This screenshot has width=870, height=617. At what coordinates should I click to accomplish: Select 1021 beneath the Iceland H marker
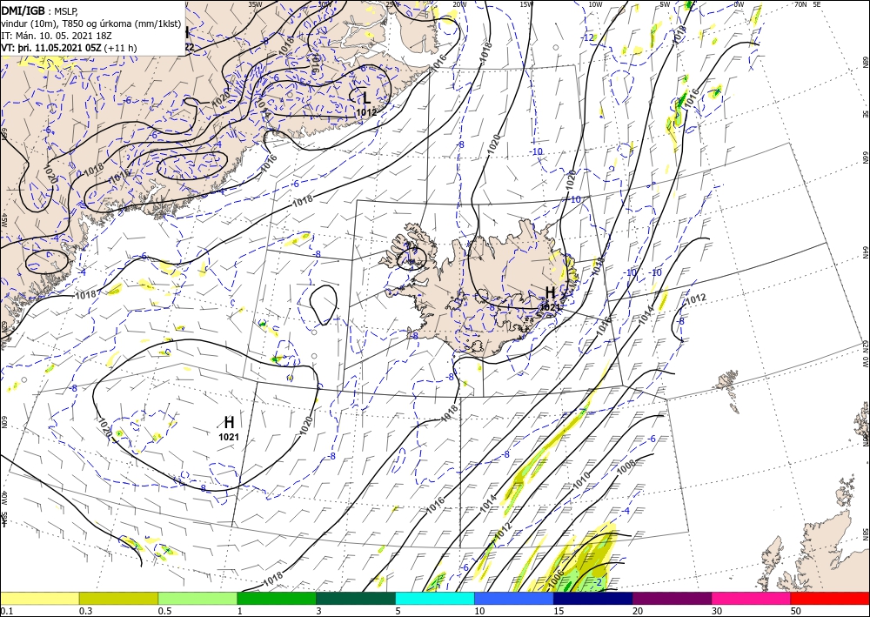(x=550, y=306)
